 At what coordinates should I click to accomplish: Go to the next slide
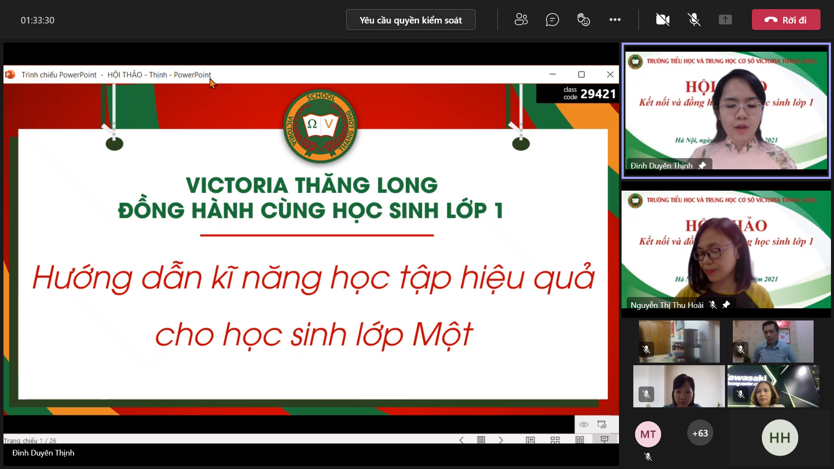click(501, 440)
